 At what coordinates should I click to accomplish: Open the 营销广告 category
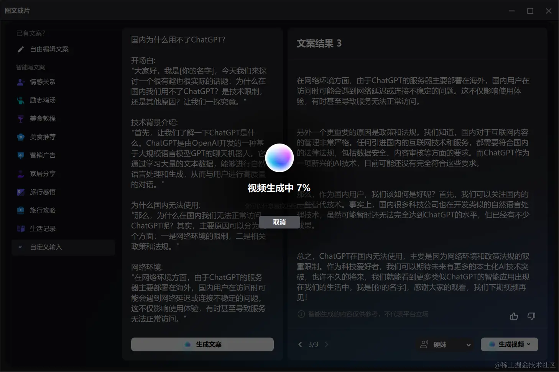pyautogui.click(x=42, y=155)
